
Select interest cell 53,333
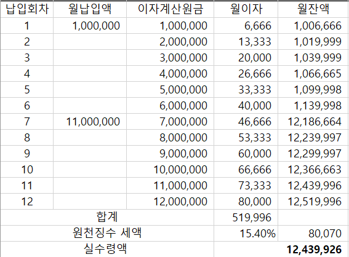point(246,138)
